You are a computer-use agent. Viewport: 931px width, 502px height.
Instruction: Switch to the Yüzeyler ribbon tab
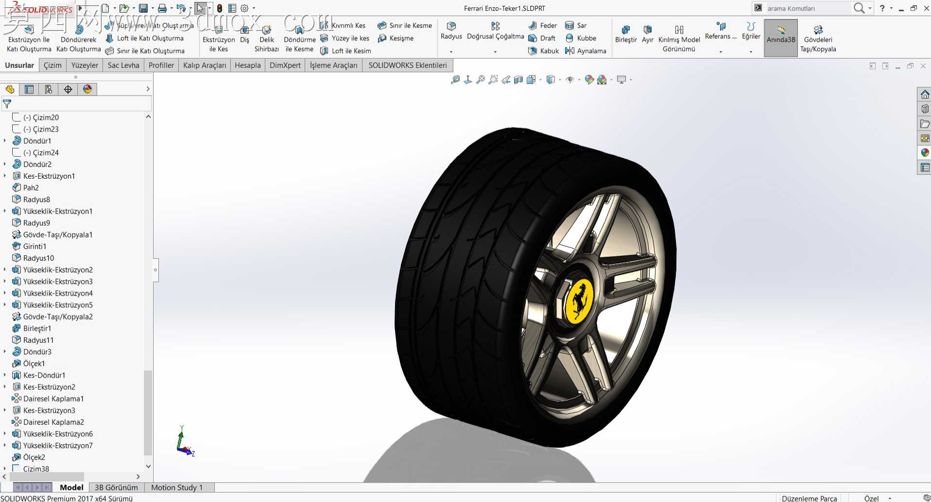85,65
